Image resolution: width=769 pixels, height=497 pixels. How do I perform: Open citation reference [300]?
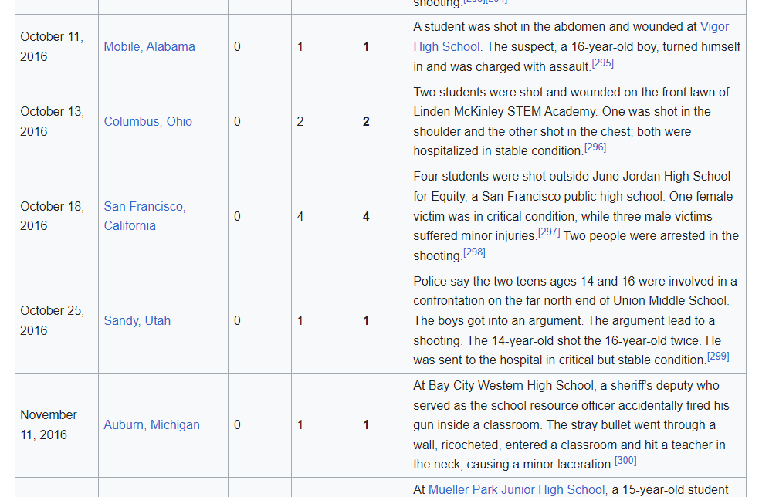tap(625, 461)
